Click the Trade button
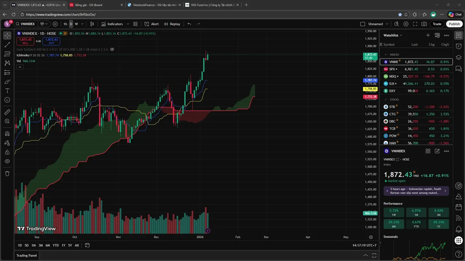 click(437, 24)
